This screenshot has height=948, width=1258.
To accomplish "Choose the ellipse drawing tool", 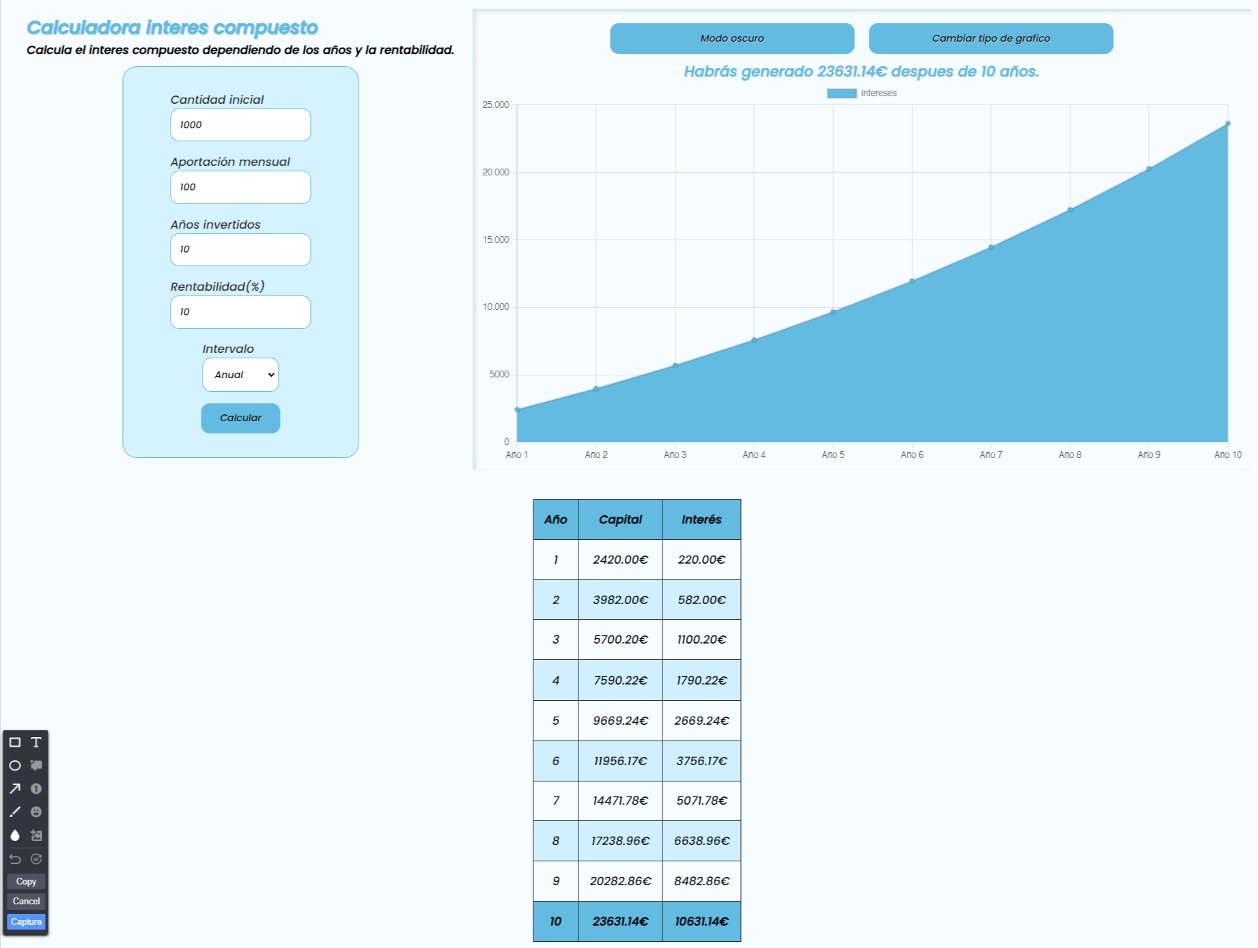I will pyautogui.click(x=15, y=766).
